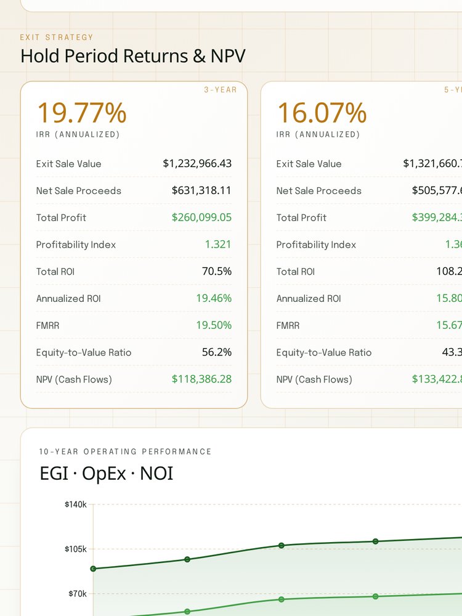This screenshot has width=462, height=616.
Task: Click "Total ROI" label beneath 16.07%
Action: coord(296,272)
